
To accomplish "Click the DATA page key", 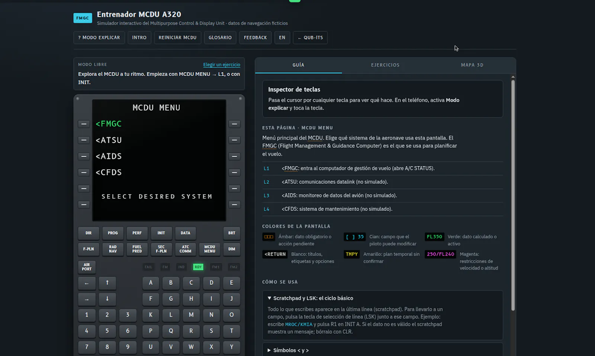I will [x=185, y=233].
